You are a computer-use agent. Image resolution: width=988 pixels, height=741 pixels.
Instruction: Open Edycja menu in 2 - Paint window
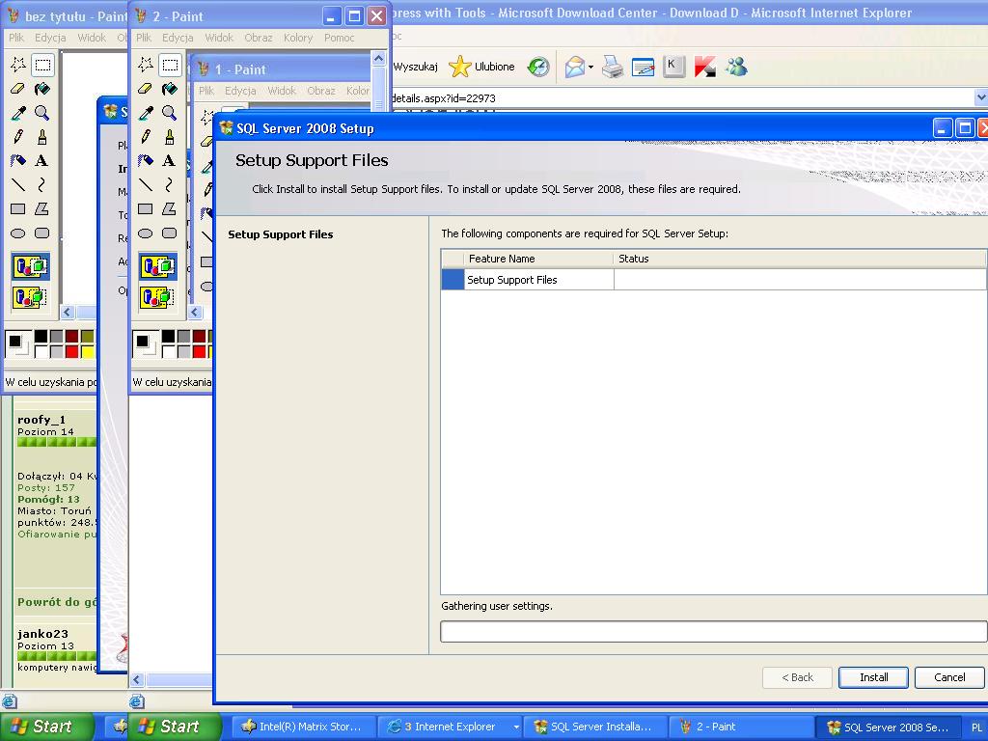[178, 38]
